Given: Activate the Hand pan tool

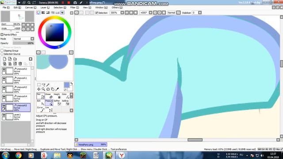Looking at the screenshot, I should (x=53, y=89).
